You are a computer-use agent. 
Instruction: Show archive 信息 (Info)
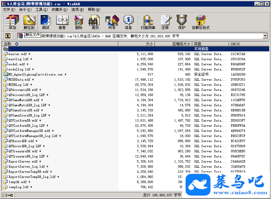(128, 22)
